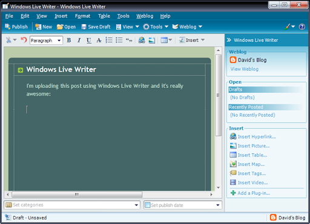The image size is (310, 224).
Task: Click the horizontal scrollbar thumb of editor
Action: coord(77,194)
